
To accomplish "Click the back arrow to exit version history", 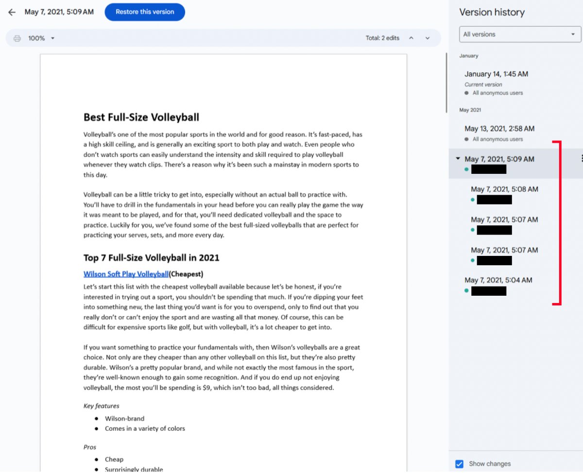I will [x=12, y=12].
